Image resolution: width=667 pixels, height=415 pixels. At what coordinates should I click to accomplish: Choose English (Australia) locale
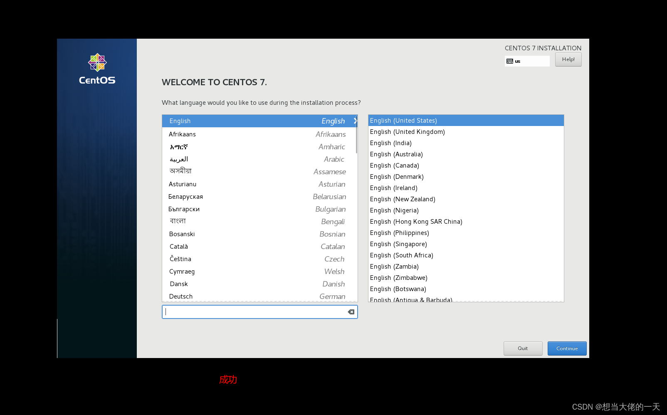(x=466, y=154)
